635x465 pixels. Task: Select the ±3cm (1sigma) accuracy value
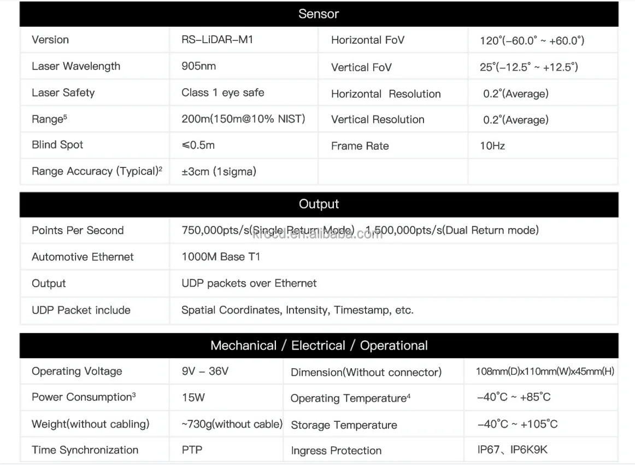coord(219,171)
